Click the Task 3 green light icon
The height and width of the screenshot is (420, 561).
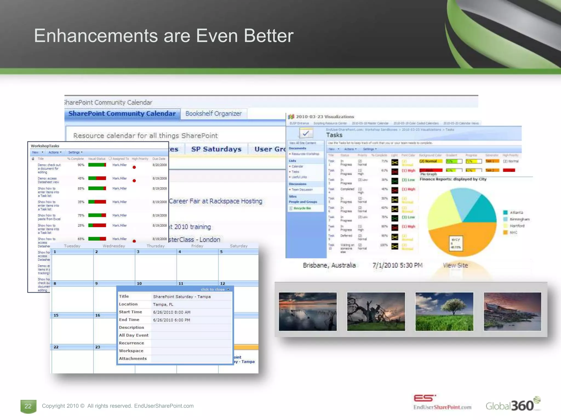click(x=395, y=181)
